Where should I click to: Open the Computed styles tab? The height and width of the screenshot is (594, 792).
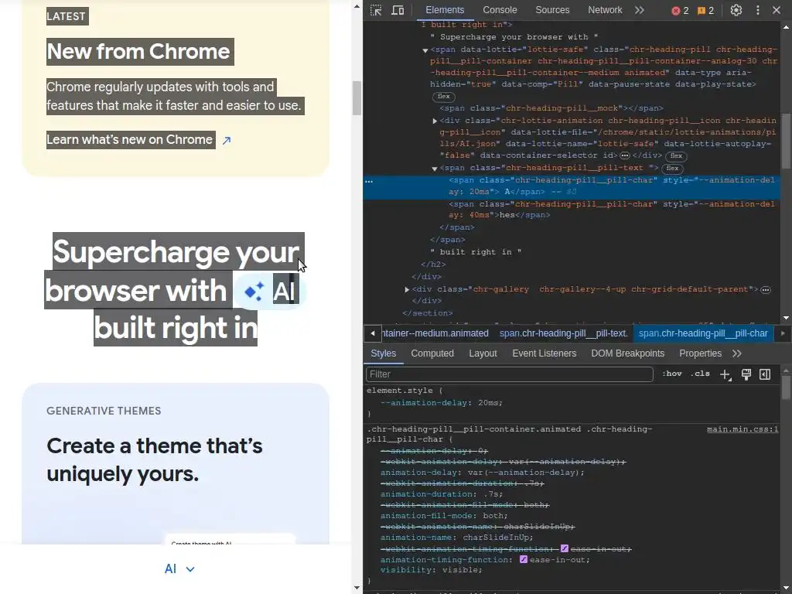[x=432, y=353]
